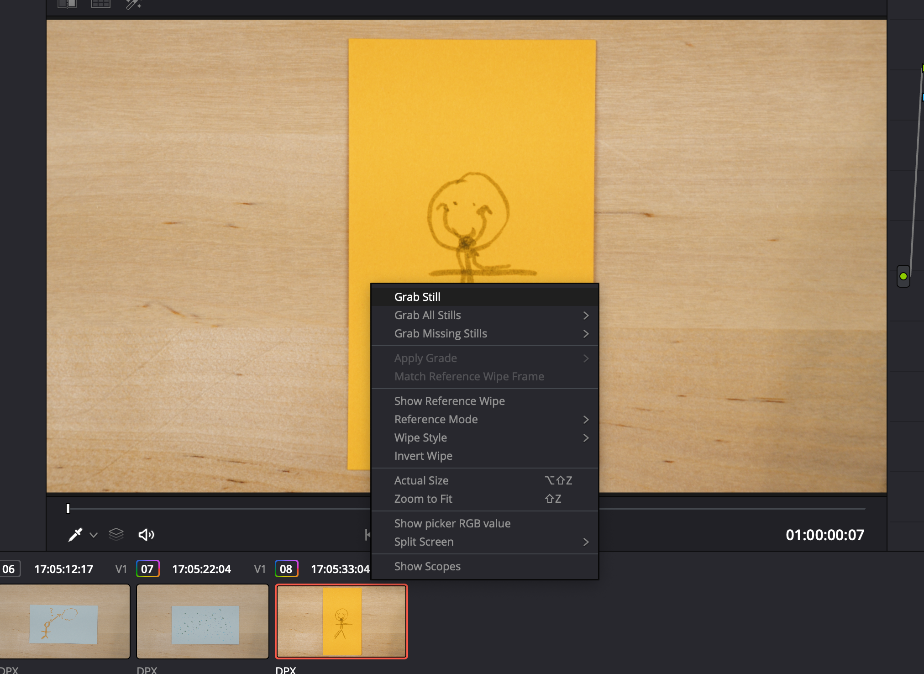This screenshot has height=674, width=924.
Task: Click the viewer scrubber playhead
Action: point(68,508)
